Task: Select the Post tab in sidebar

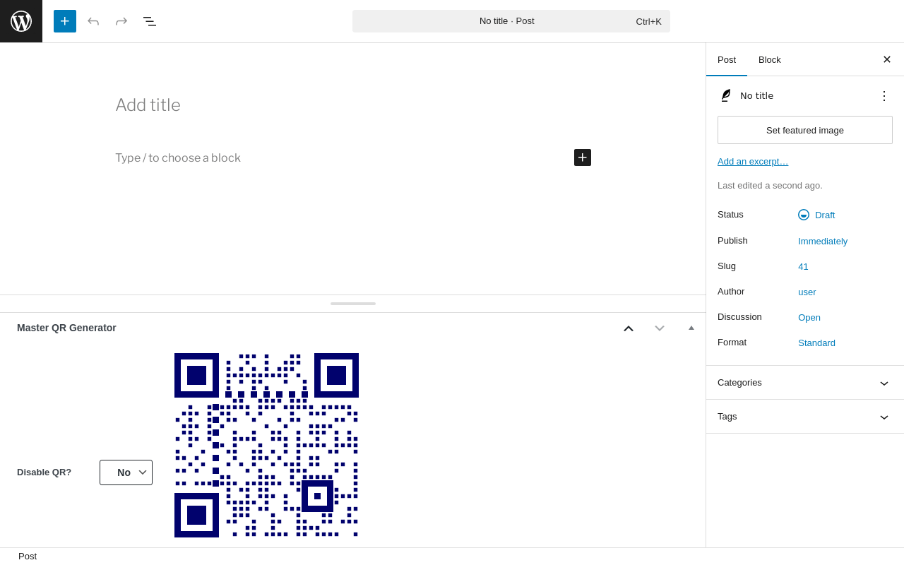Action: [727, 59]
